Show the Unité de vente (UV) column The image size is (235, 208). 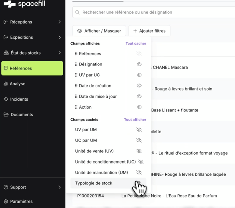(x=139, y=151)
